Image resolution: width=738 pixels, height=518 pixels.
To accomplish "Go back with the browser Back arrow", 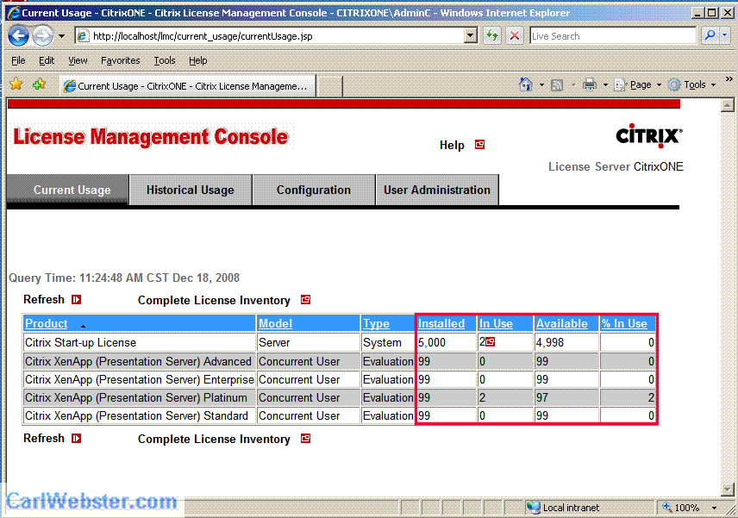I will [x=19, y=35].
